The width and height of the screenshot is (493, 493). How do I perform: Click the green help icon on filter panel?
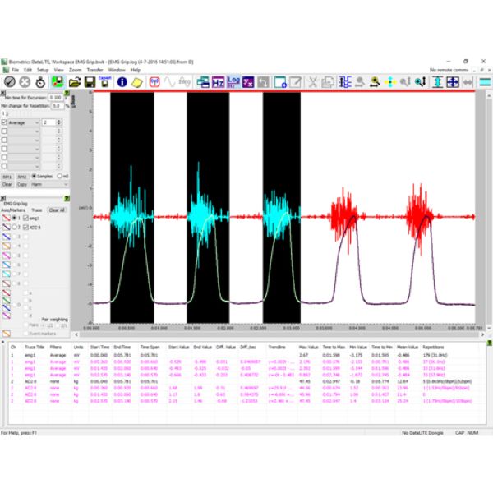[67, 93]
